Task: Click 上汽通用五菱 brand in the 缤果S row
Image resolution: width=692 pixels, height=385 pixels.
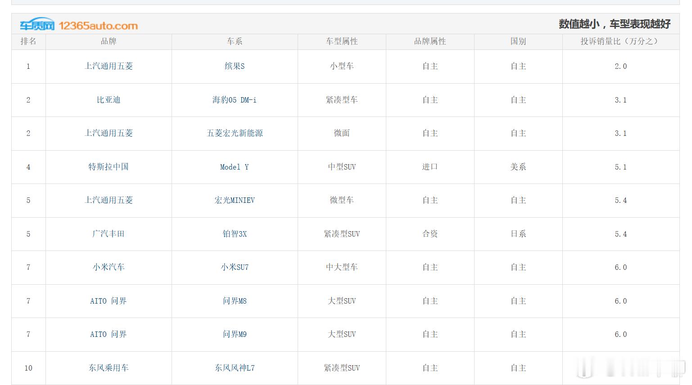Action: point(109,66)
